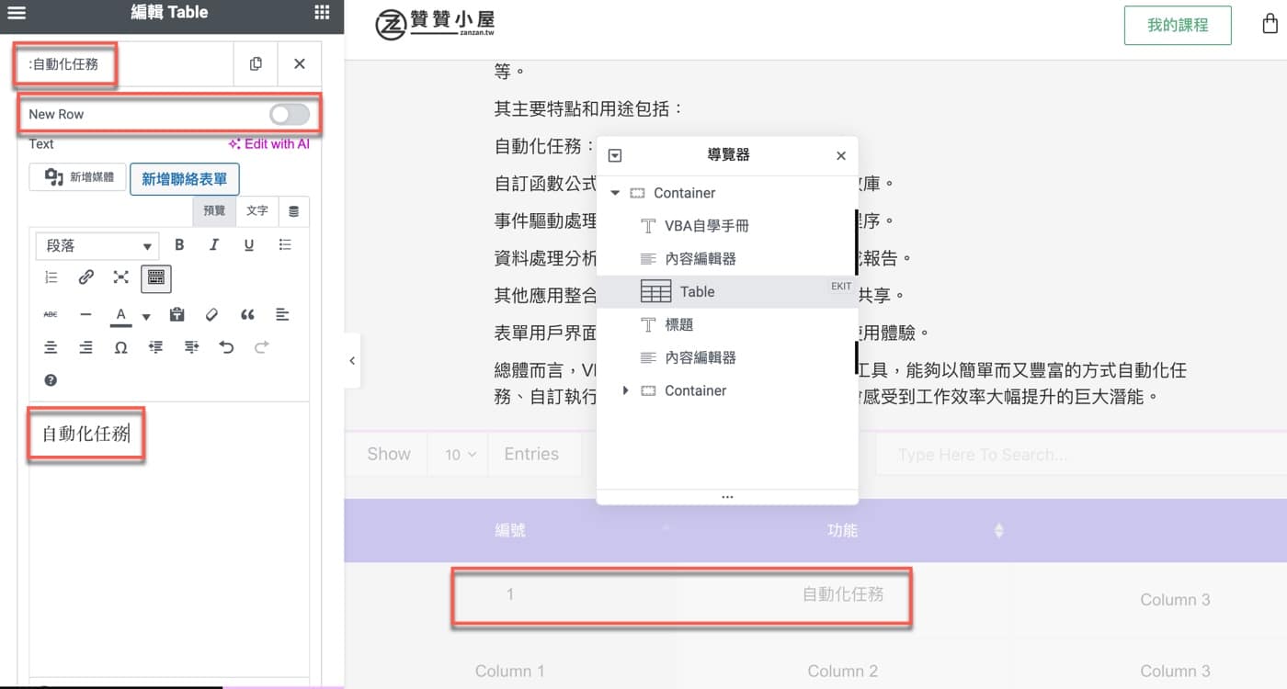Toggle bold formatting
The width and height of the screenshot is (1287, 689).
click(179, 245)
